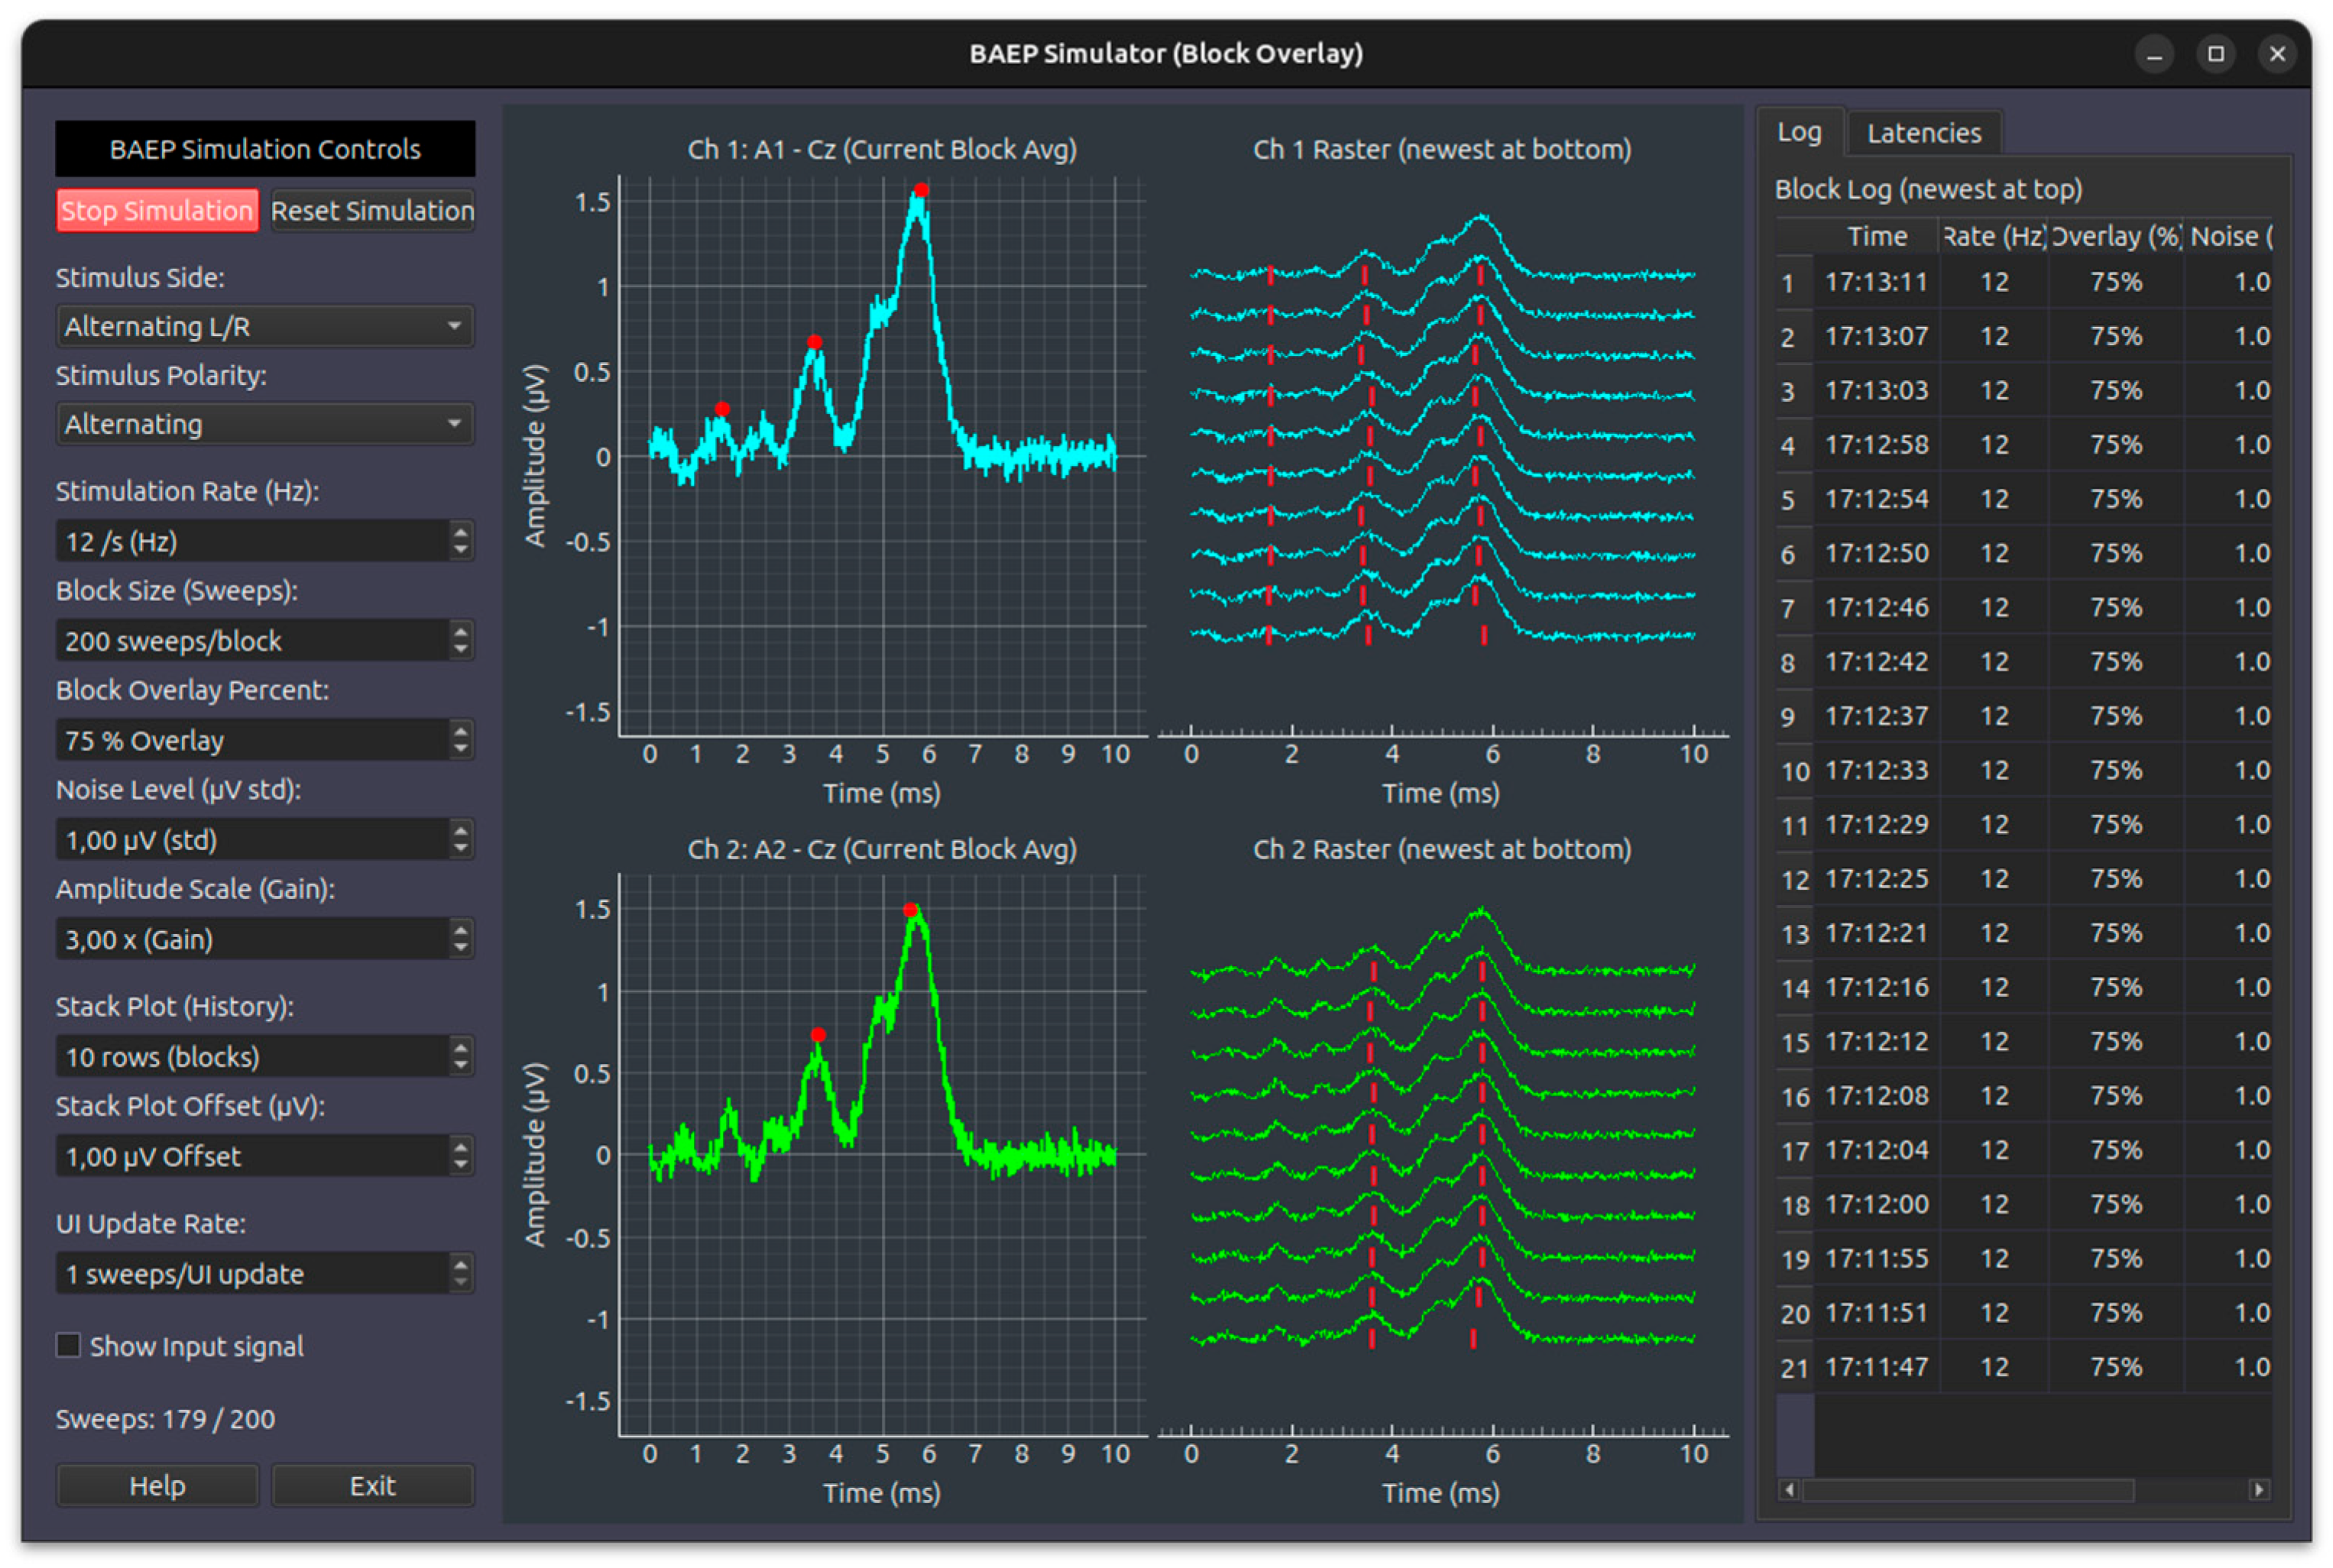Click right arrow of log scrollbar
The height and width of the screenshot is (1568, 2333).
pyautogui.click(x=2258, y=1490)
